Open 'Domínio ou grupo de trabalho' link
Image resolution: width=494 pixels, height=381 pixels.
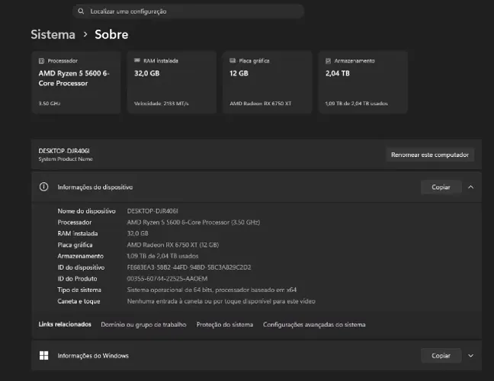[143, 325]
